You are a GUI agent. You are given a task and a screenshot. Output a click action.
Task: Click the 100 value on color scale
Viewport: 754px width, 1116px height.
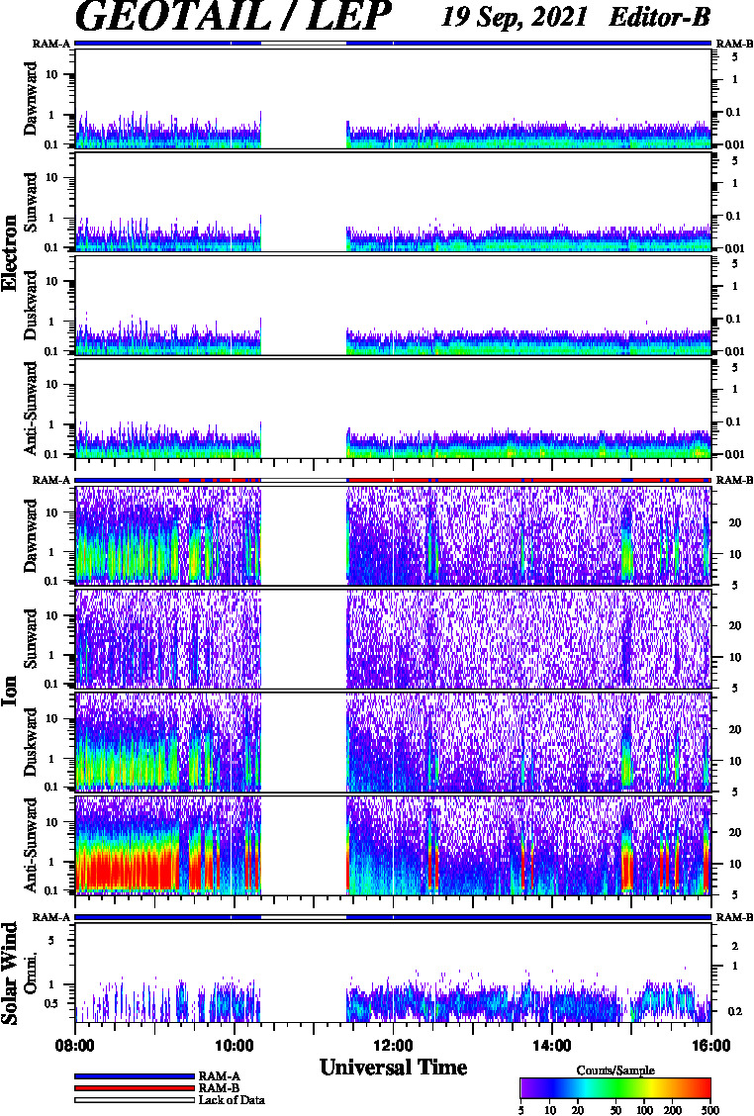644,1110
